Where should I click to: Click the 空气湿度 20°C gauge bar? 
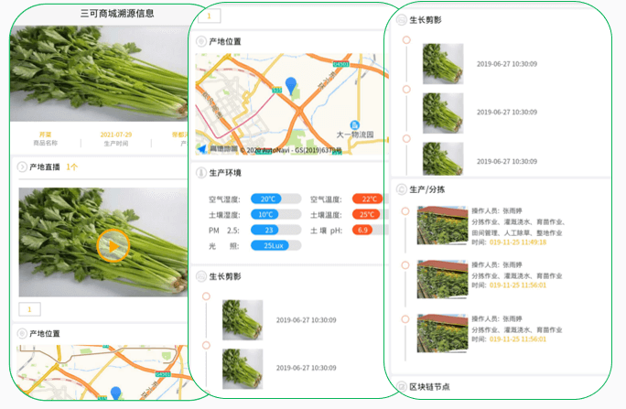pyautogui.click(x=275, y=199)
